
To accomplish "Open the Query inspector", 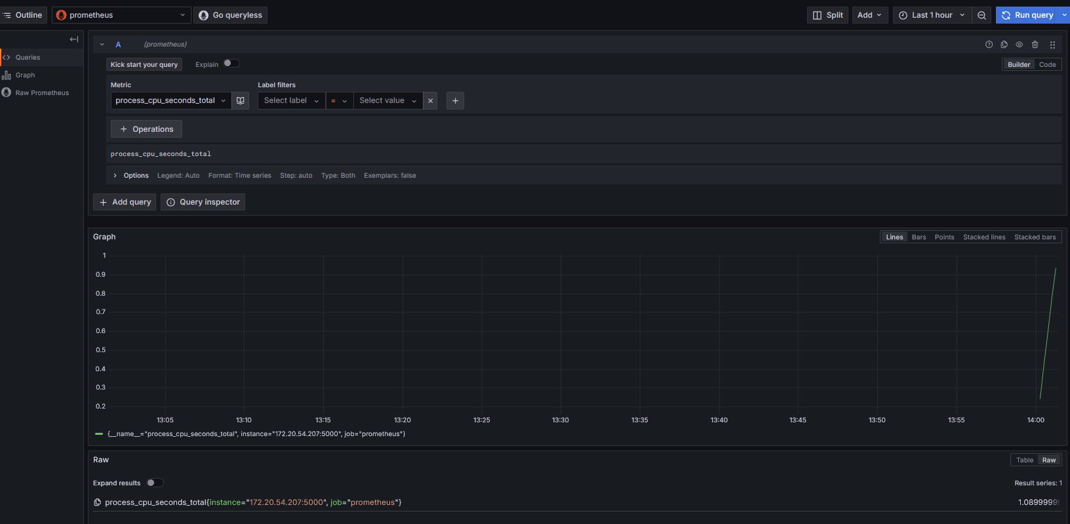I will [203, 202].
